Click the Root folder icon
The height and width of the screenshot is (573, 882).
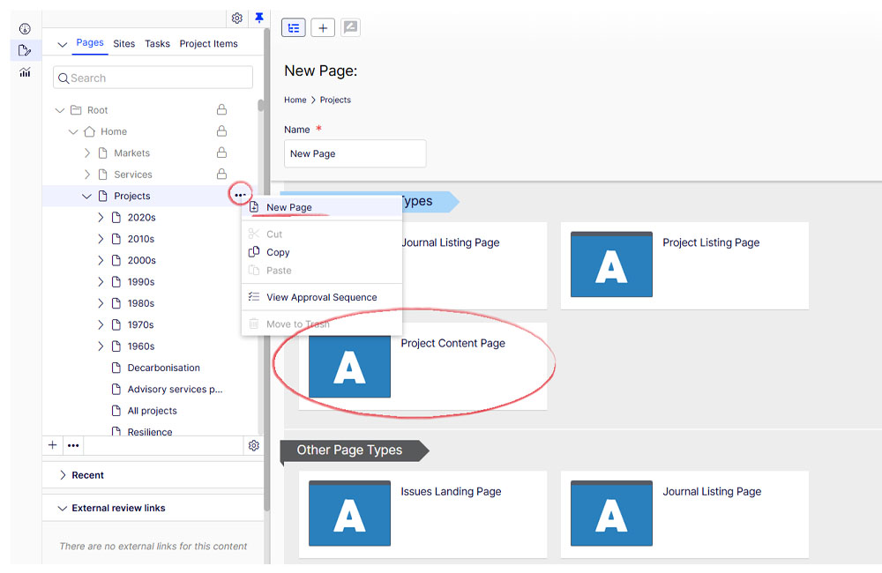click(x=75, y=109)
